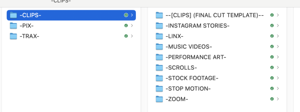Click green sync checkmark next to -STOP MOTION-
The image size is (300, 112).
[272, 88]
